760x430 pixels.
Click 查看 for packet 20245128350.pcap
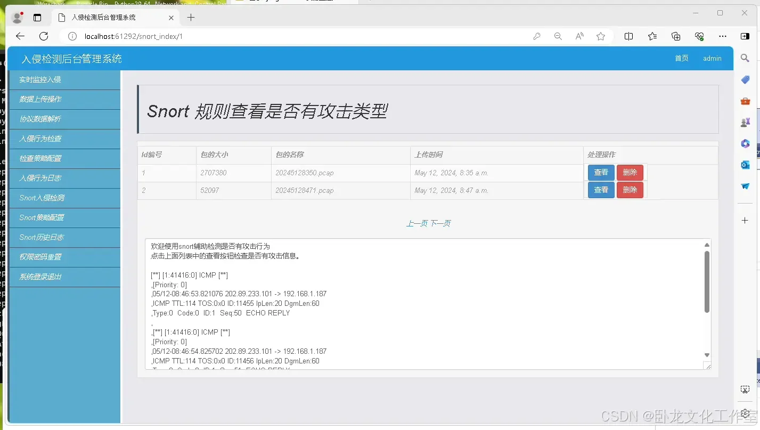coord(600,172)
